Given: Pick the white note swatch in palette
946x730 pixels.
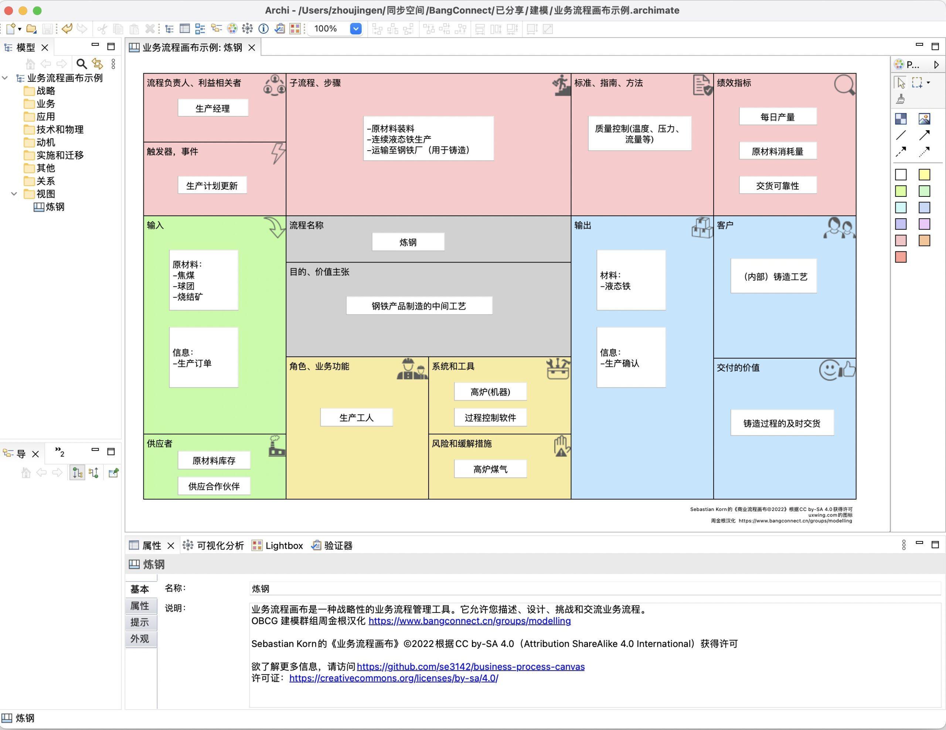Looking at the screenshot, I should point(901,174).
